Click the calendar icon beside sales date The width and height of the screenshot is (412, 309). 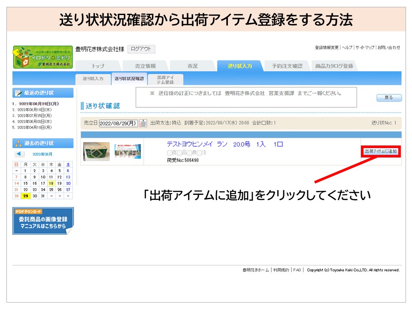click(x=143, y=123)
